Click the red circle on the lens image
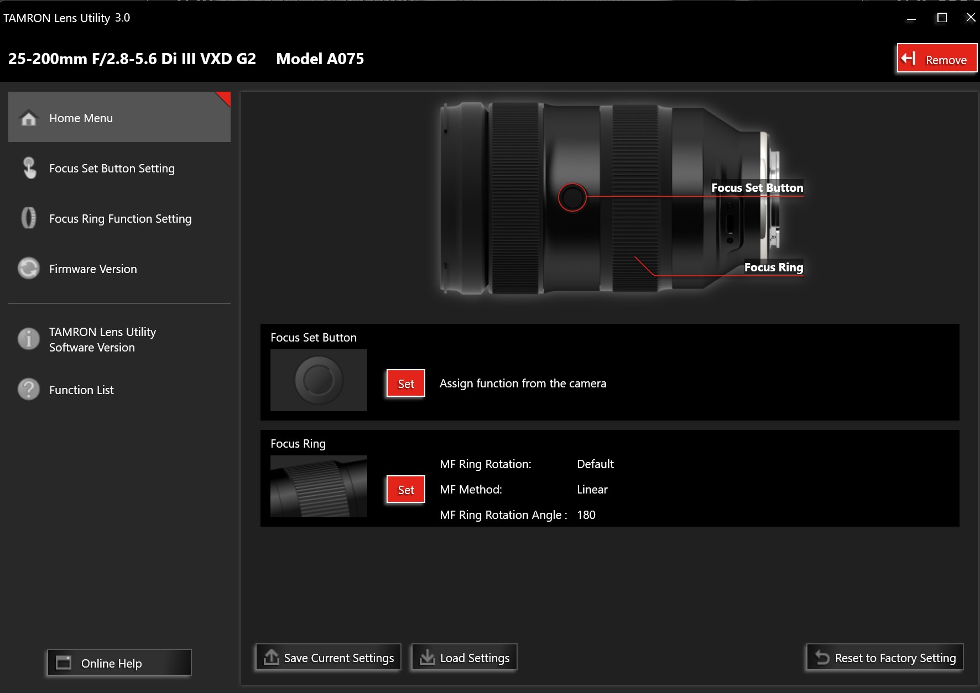 click(x=572, y=197)
